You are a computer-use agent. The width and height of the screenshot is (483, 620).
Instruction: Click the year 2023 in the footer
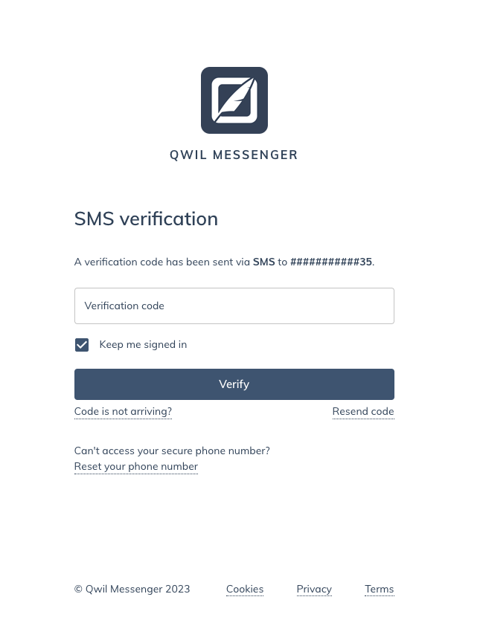[178, 590]
